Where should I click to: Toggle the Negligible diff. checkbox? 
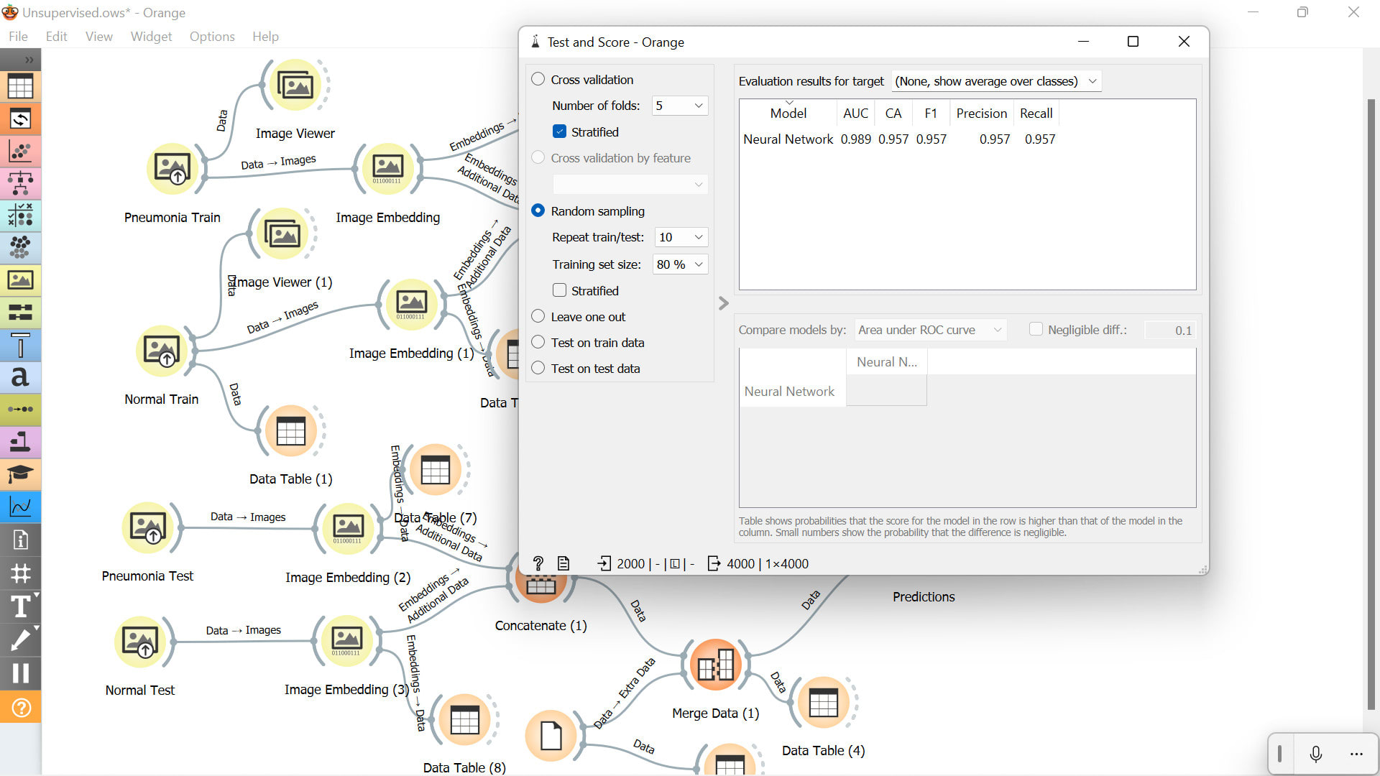tap(1036, 329)
